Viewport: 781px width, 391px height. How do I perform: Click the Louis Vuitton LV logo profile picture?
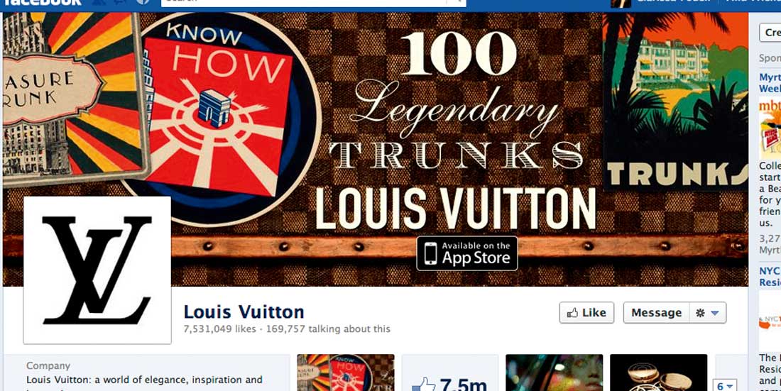[97, 270]
